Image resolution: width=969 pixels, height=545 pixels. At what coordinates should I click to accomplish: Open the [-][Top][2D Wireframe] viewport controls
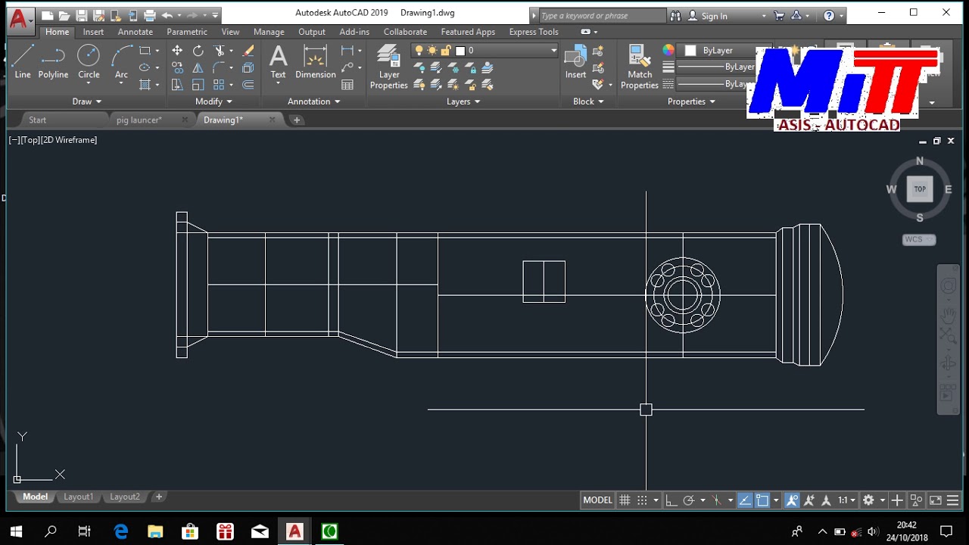click(x=53, y=140)
